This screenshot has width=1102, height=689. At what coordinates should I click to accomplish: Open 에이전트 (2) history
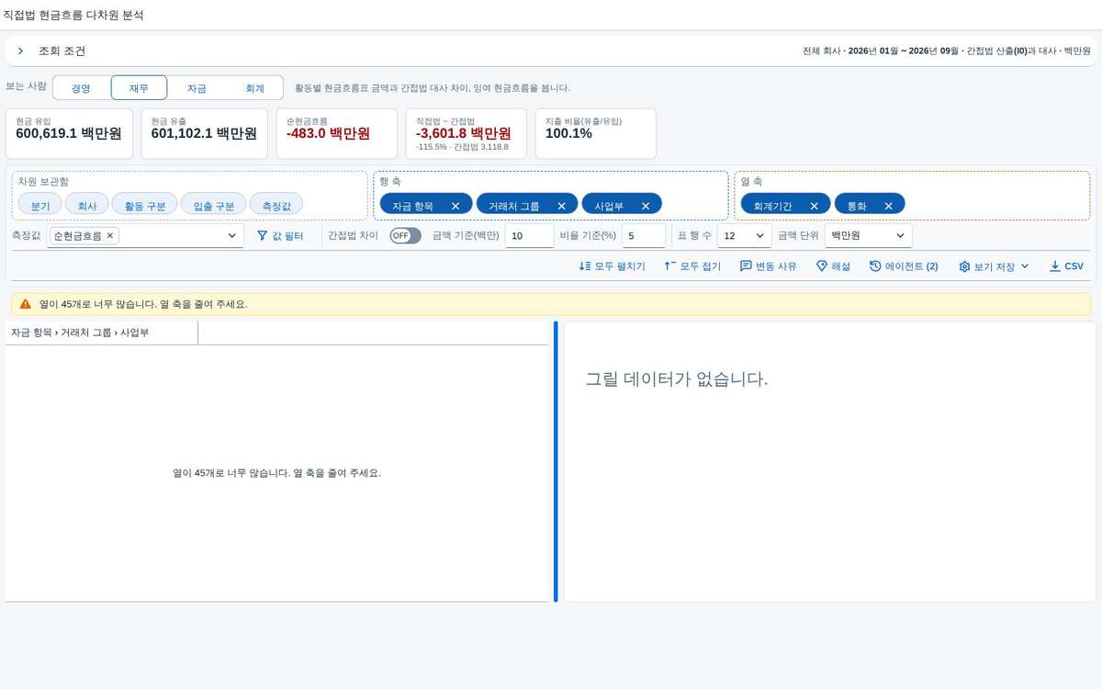904,266
